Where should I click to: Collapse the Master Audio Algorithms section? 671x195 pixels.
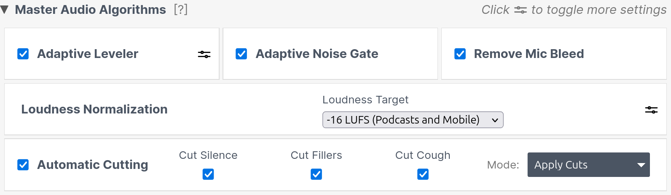point(5,10)
